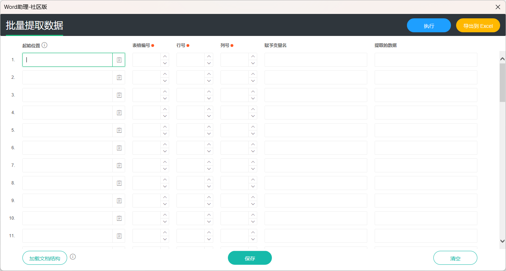Focus 起始位置 input in row 1
This screenshot has width=506, height=271.
pos(68,60)
